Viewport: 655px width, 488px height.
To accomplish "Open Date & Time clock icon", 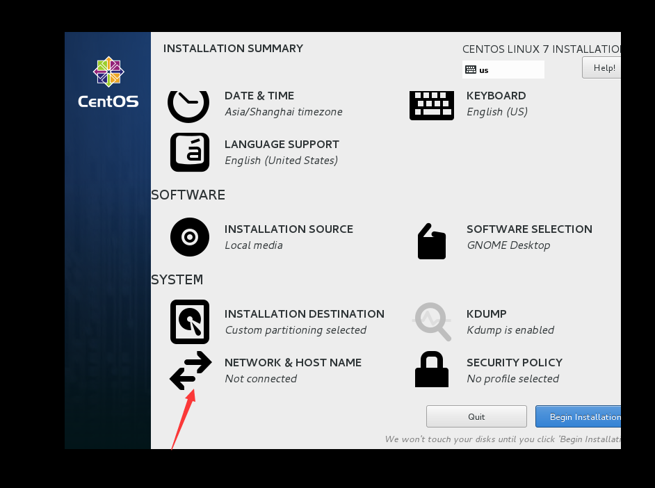I will 188,106.
